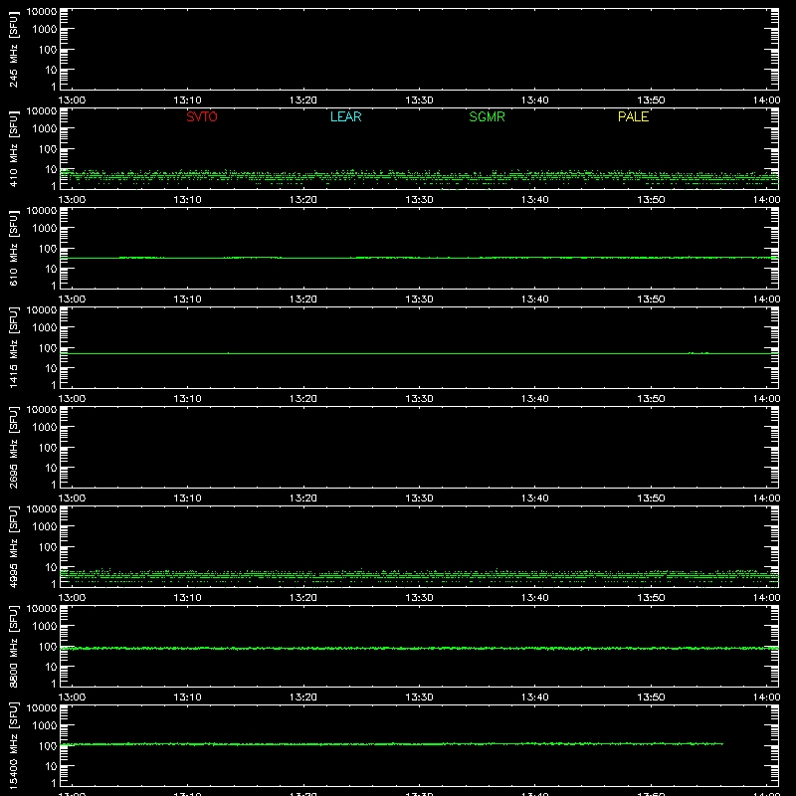Click the 13:20 tick label under 610 MHz panel
The image size is (796, 796).
click(303, 299)
